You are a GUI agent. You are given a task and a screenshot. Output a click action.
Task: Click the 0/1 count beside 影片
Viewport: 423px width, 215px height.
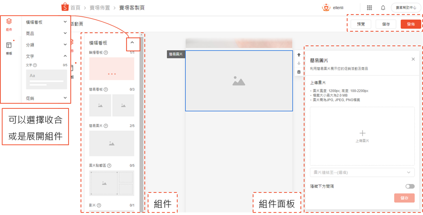[132, 206]
